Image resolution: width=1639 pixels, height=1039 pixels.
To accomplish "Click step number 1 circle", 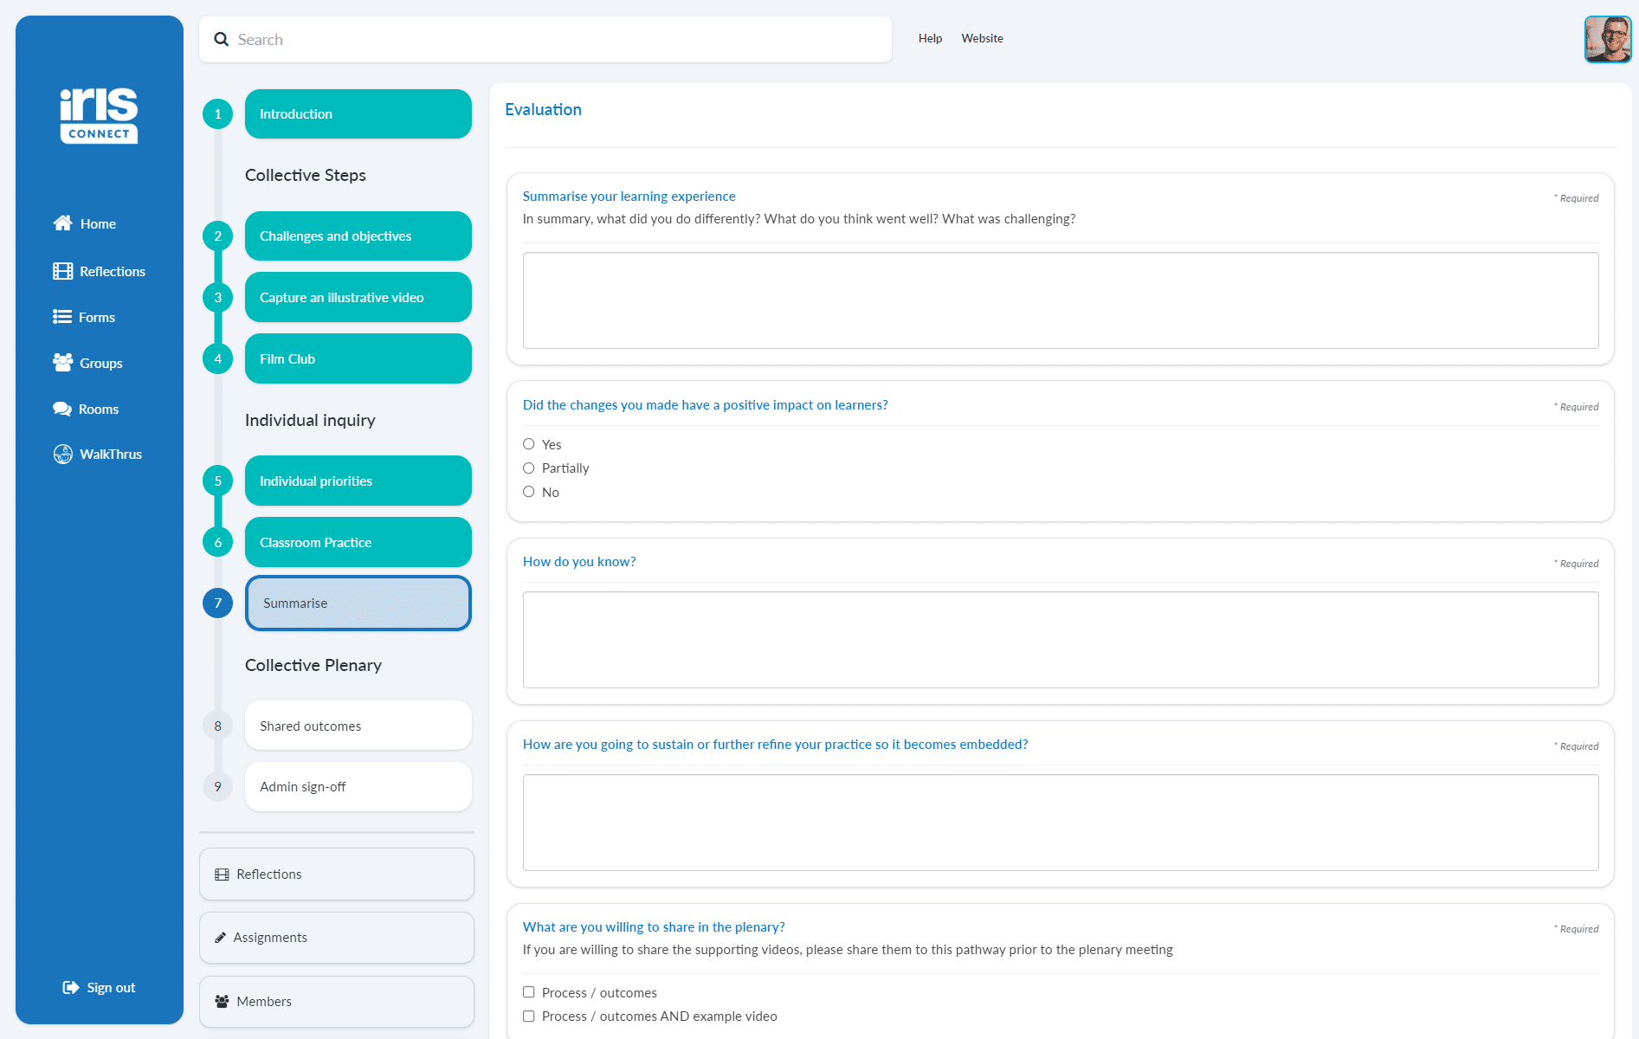I will (x=217, y=113).
